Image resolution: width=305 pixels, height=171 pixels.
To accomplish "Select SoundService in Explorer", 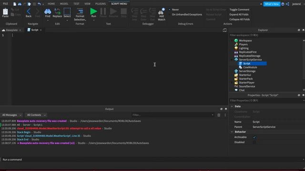I will click(247, 86).
